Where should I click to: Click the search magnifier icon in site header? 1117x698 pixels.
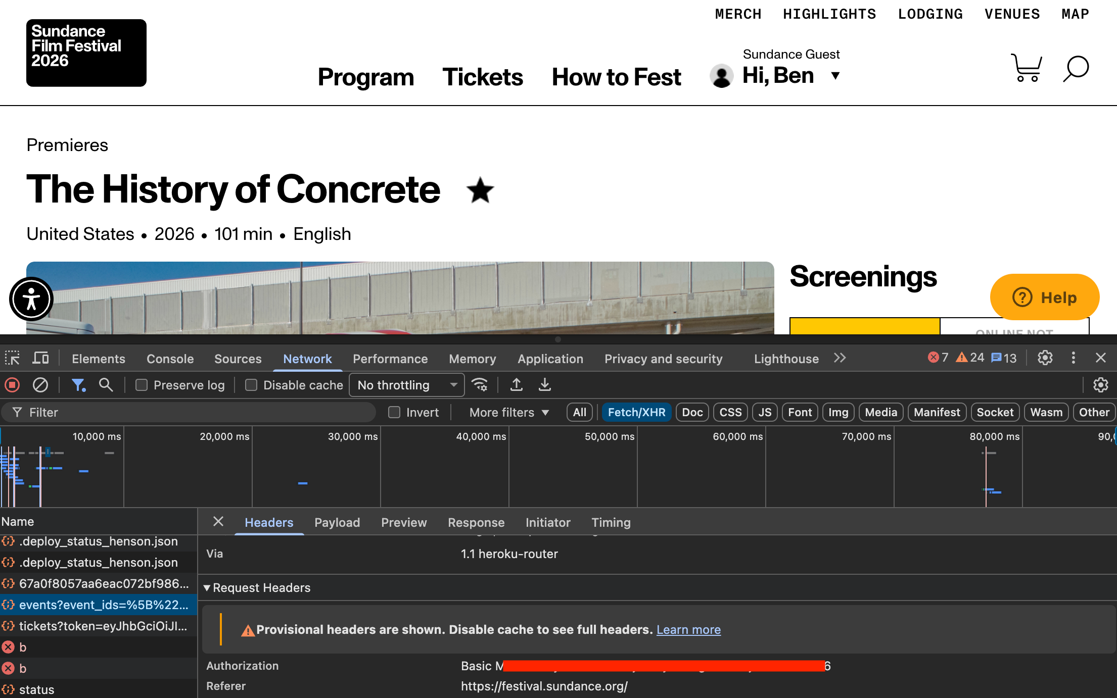point(1076,68)
